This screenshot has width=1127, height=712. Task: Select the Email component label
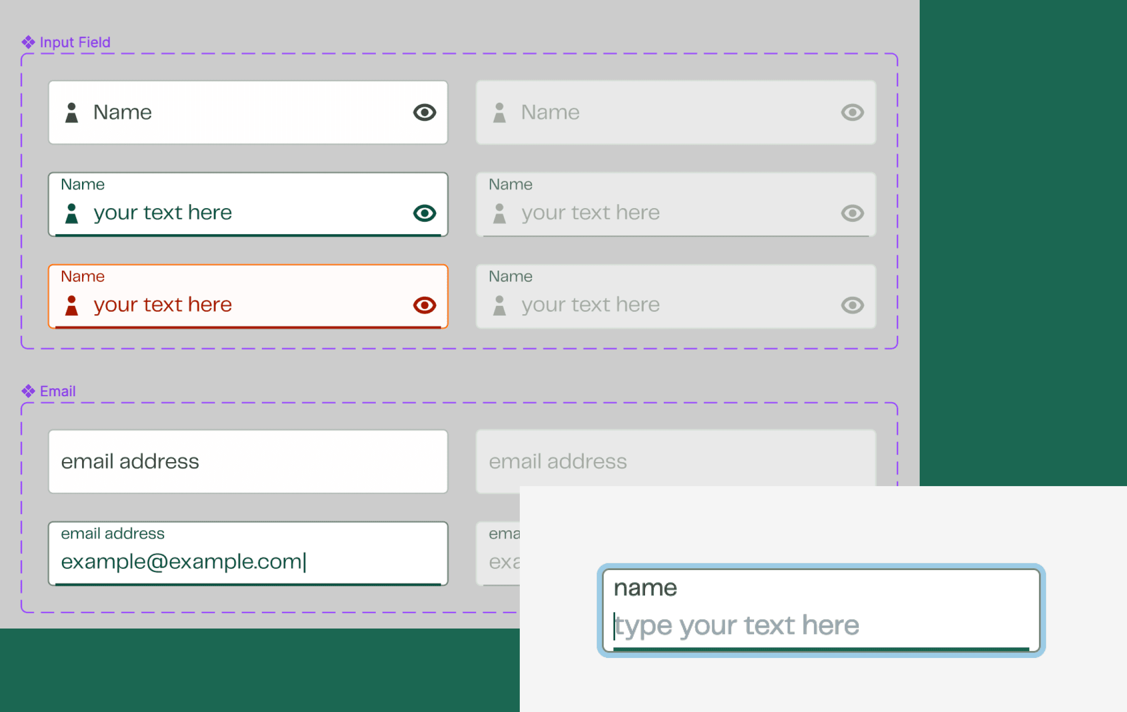57,391
